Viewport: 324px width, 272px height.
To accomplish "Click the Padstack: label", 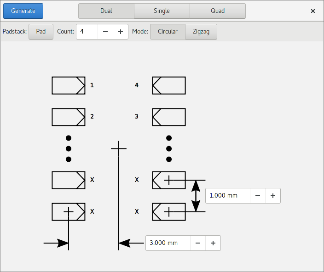I will [15, 32].
